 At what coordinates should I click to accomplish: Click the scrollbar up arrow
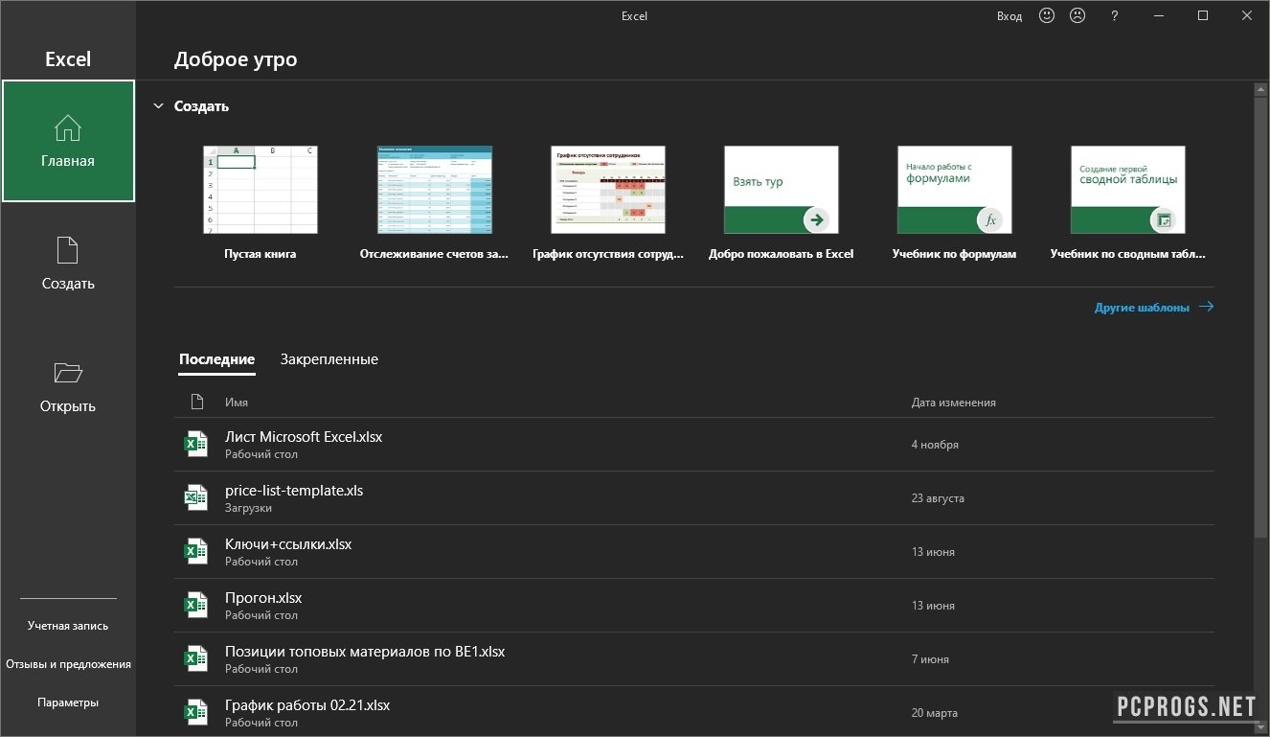pos(1260,88)
